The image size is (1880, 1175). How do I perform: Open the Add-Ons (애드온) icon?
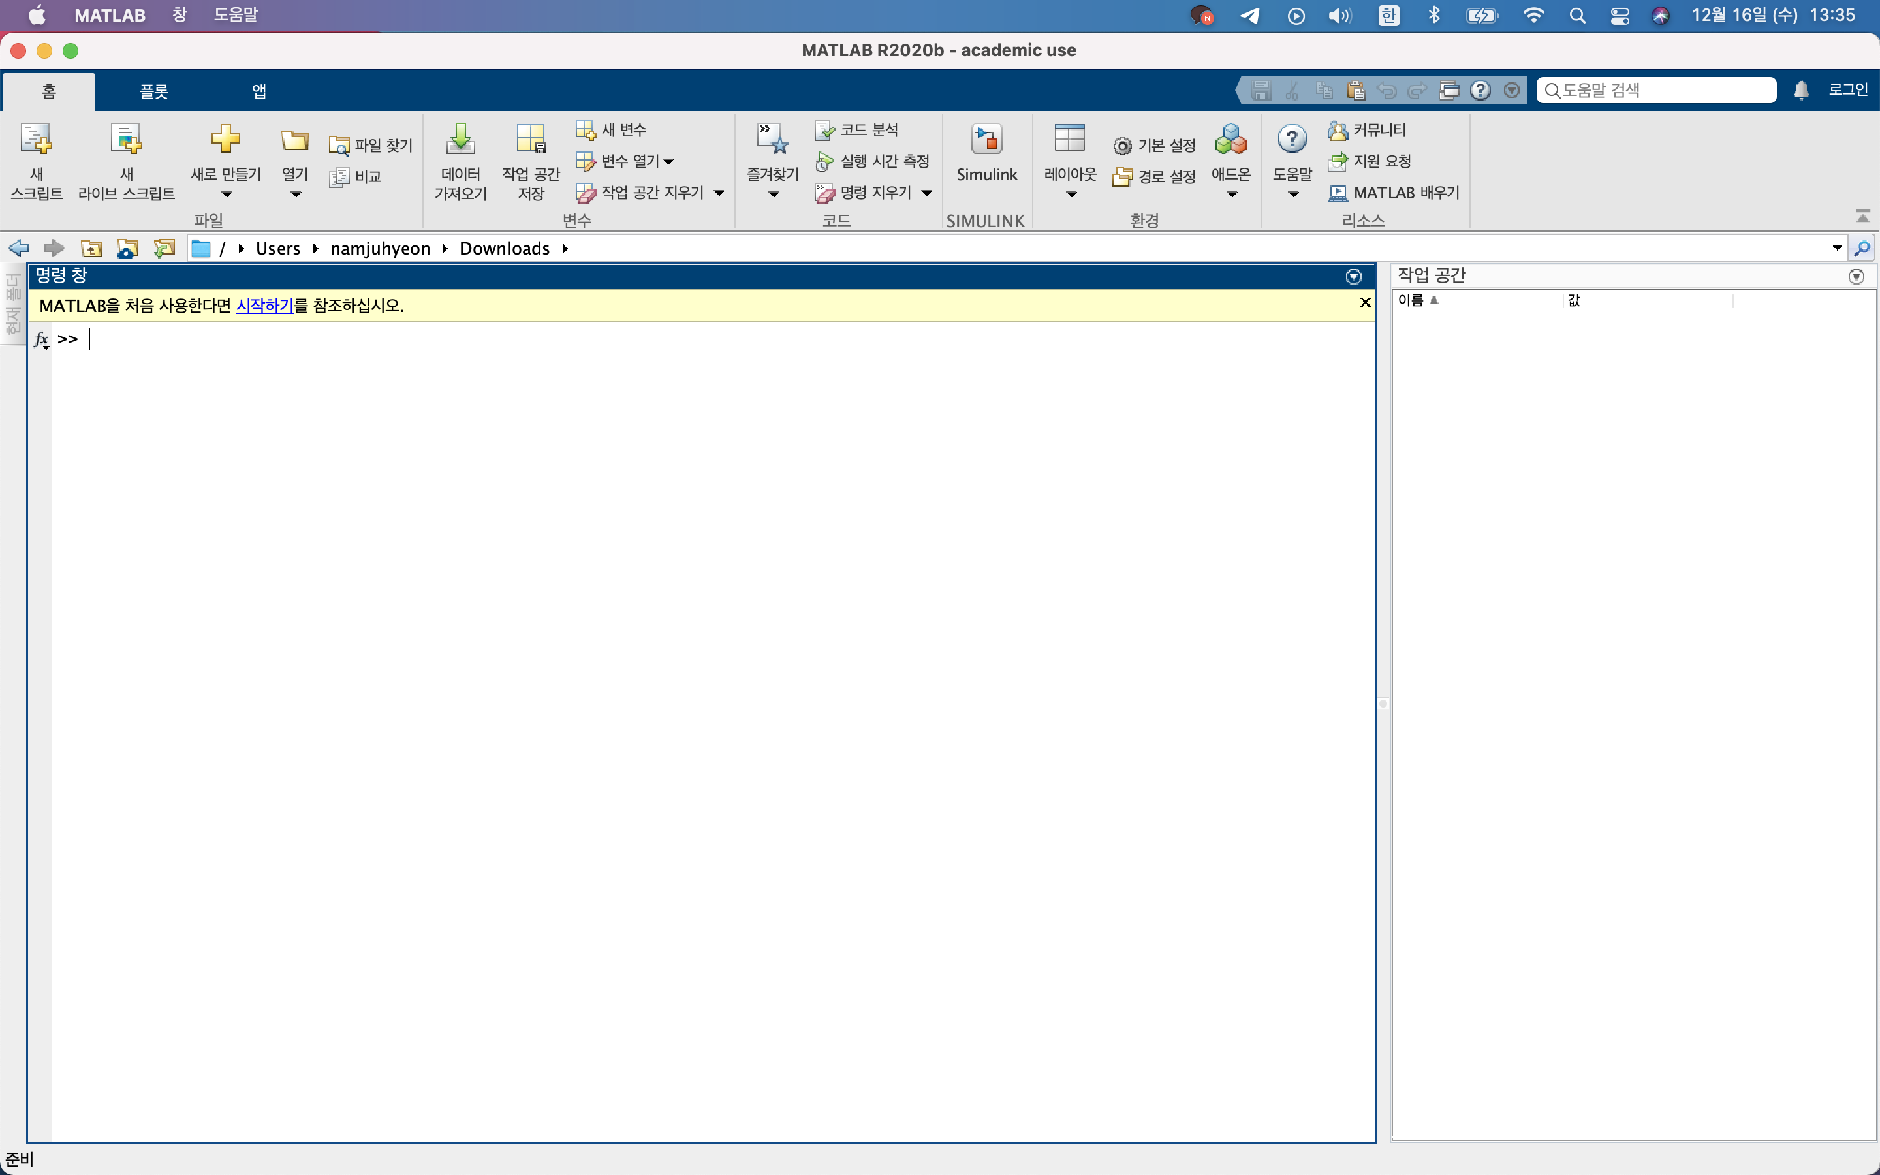point(1230,140)
